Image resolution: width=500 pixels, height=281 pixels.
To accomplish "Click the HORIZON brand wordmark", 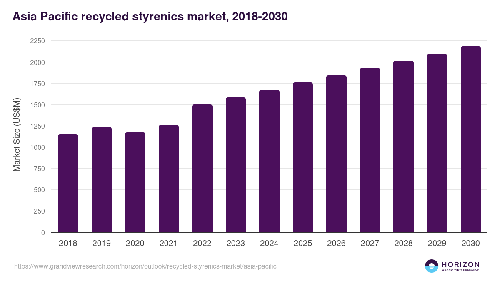I will click(460, 264).
